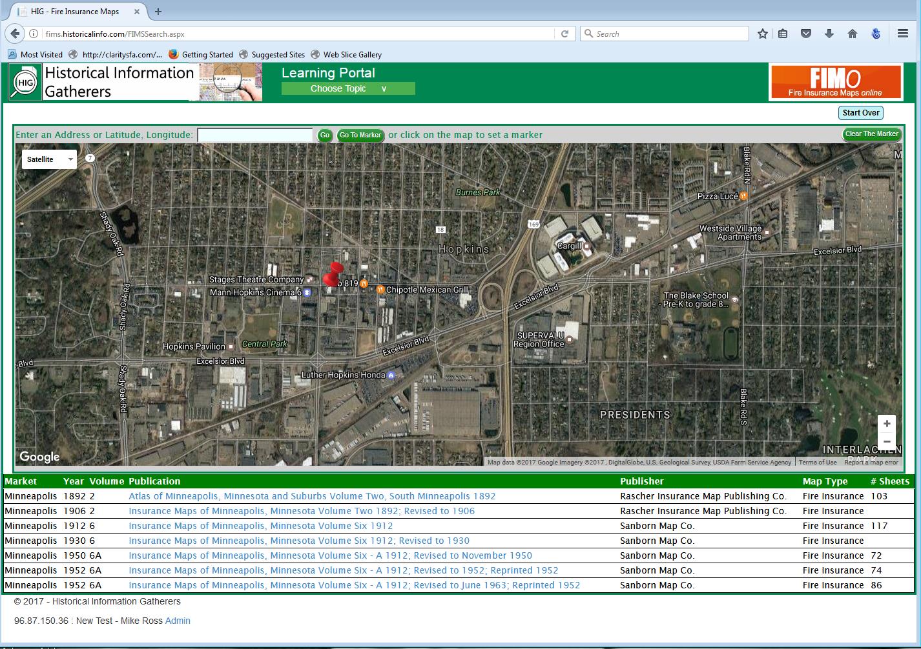
Task: Click the Chipotle Mexican Grill map pin
Action: [x=380, y=289]
